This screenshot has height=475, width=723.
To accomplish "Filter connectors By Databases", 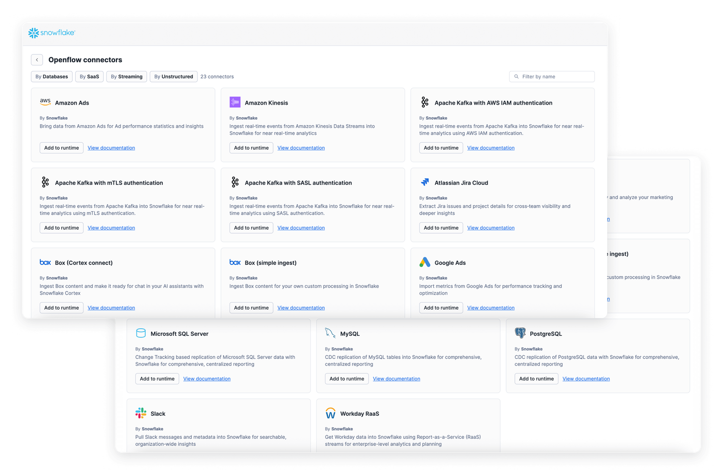I will point(52,77).
